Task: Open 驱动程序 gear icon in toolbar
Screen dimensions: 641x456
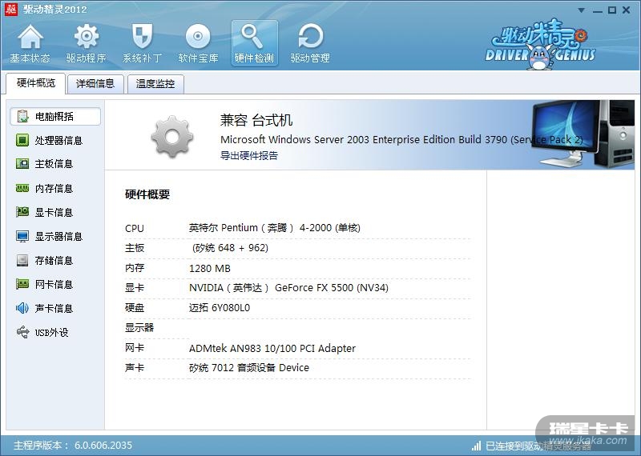Action: point(87,36)
